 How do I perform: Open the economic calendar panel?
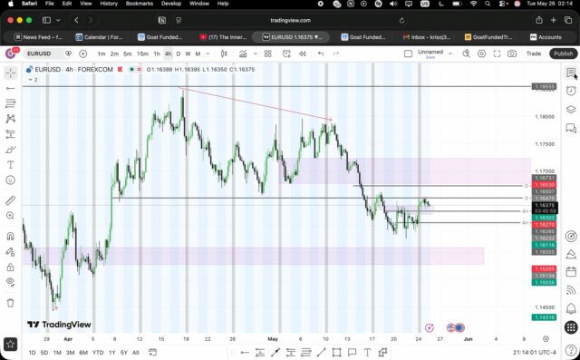(571, 272)
